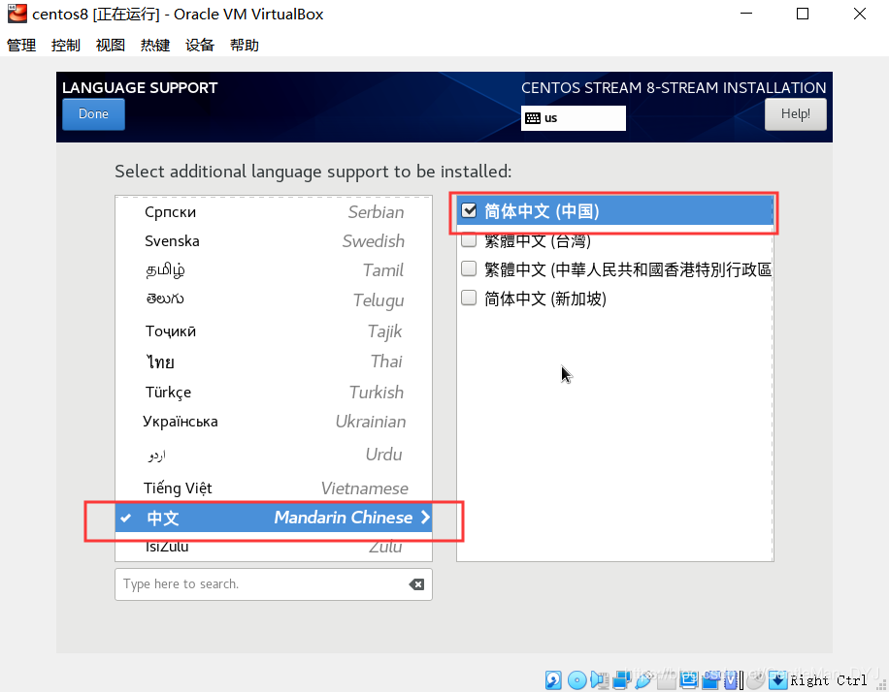Click the Help! button
Screen dimensions: 889x692
pos(795,113)
